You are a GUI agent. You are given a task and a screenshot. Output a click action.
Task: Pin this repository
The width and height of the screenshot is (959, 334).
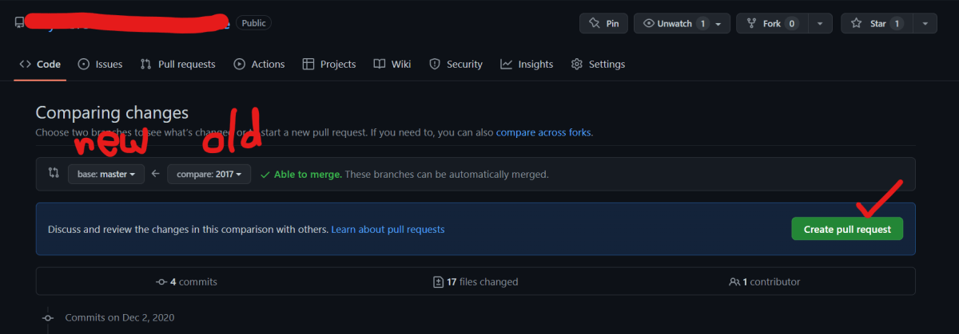tap(603, 23)
